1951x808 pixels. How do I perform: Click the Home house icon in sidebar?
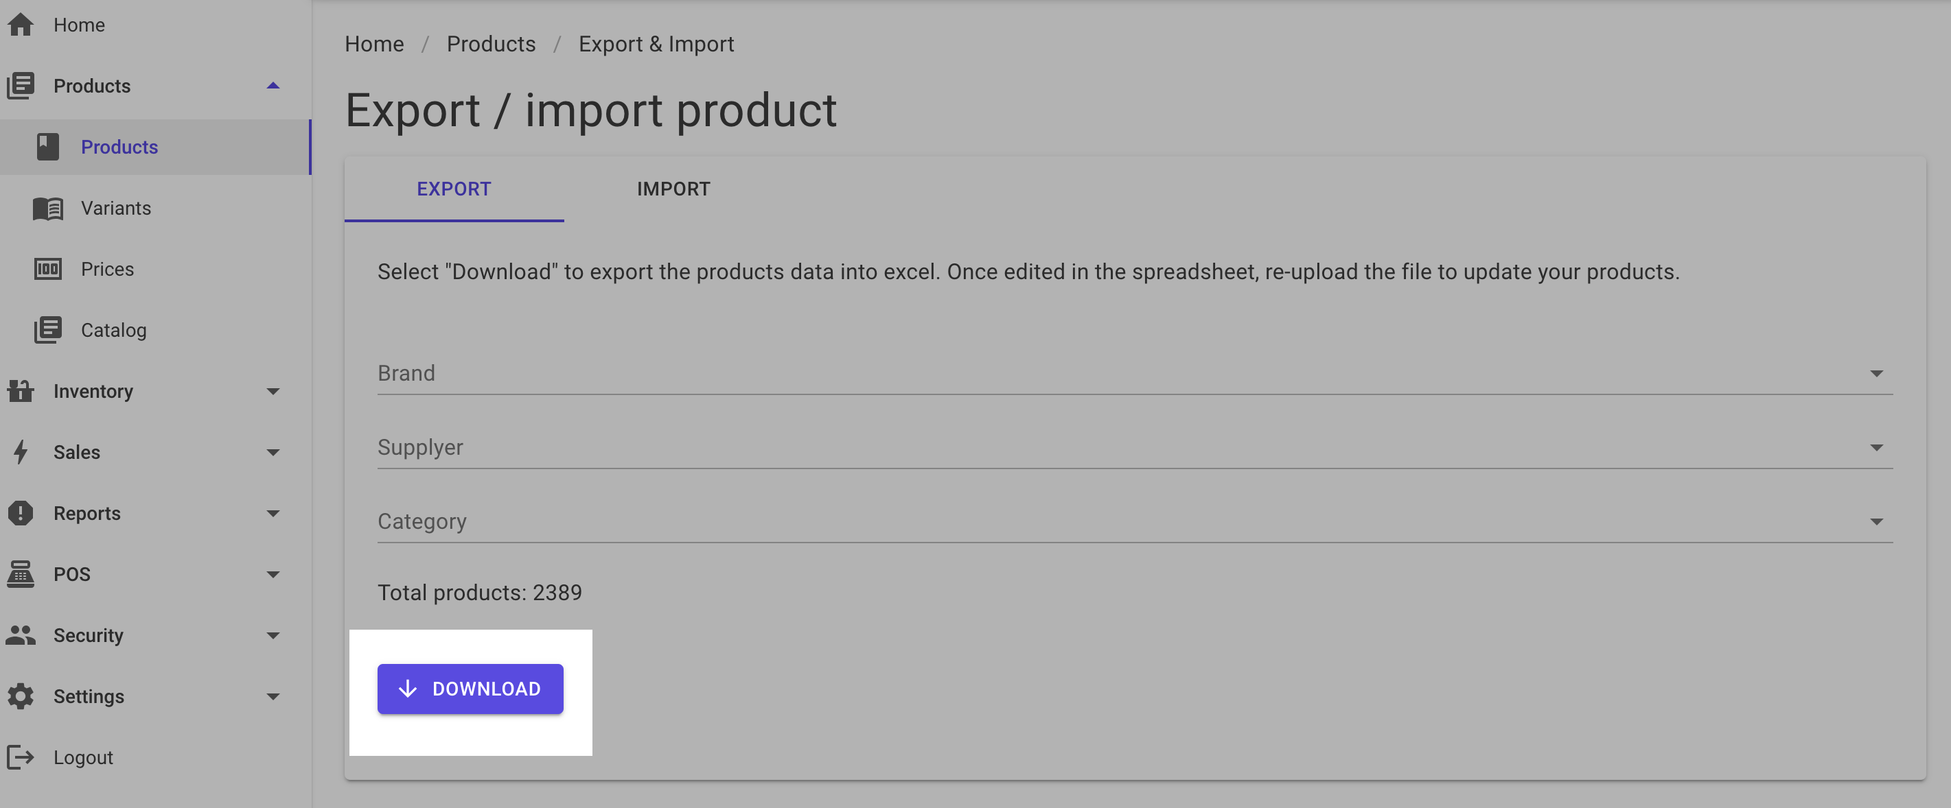tap(21, 25)
